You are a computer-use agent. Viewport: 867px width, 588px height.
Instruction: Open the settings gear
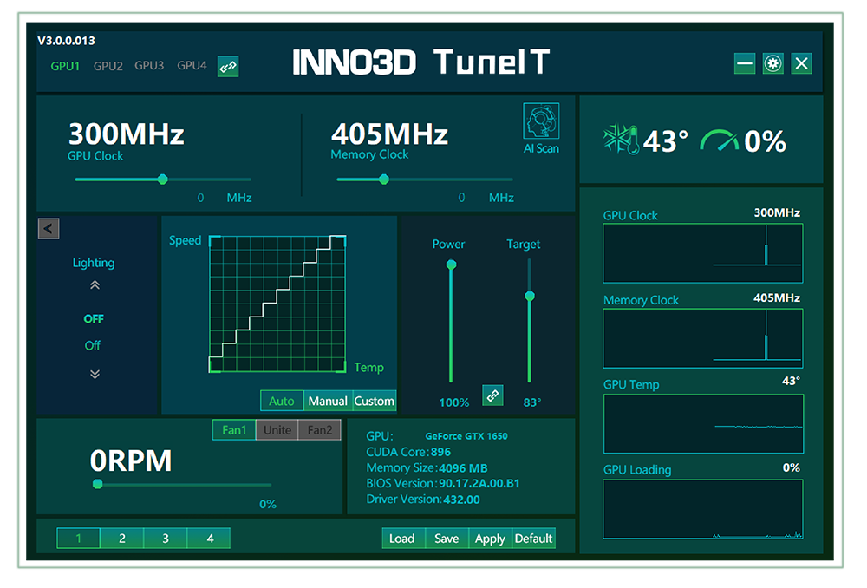pyautogui.click(x=772, y=63)
